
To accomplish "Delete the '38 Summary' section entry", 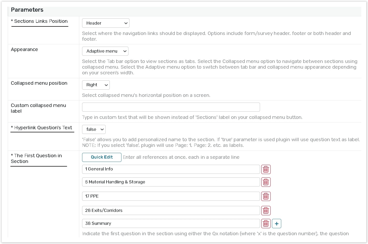I will click(266, 224).
